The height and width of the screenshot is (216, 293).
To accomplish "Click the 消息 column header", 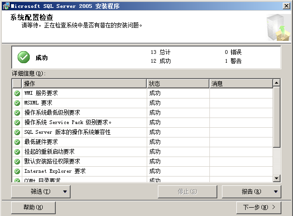I will (241, 84).
